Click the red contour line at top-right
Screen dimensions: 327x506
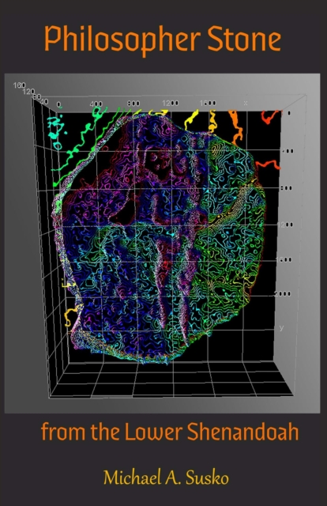tap(270, 117)
